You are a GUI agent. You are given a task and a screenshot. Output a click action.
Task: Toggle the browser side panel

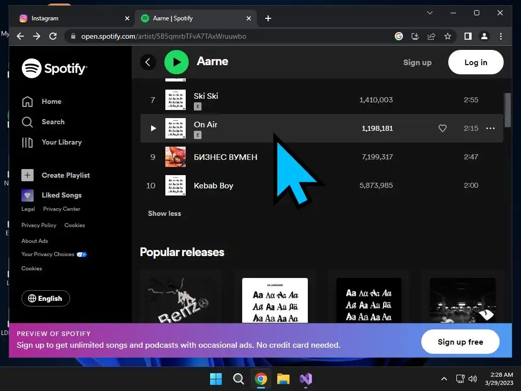[468, 36]
